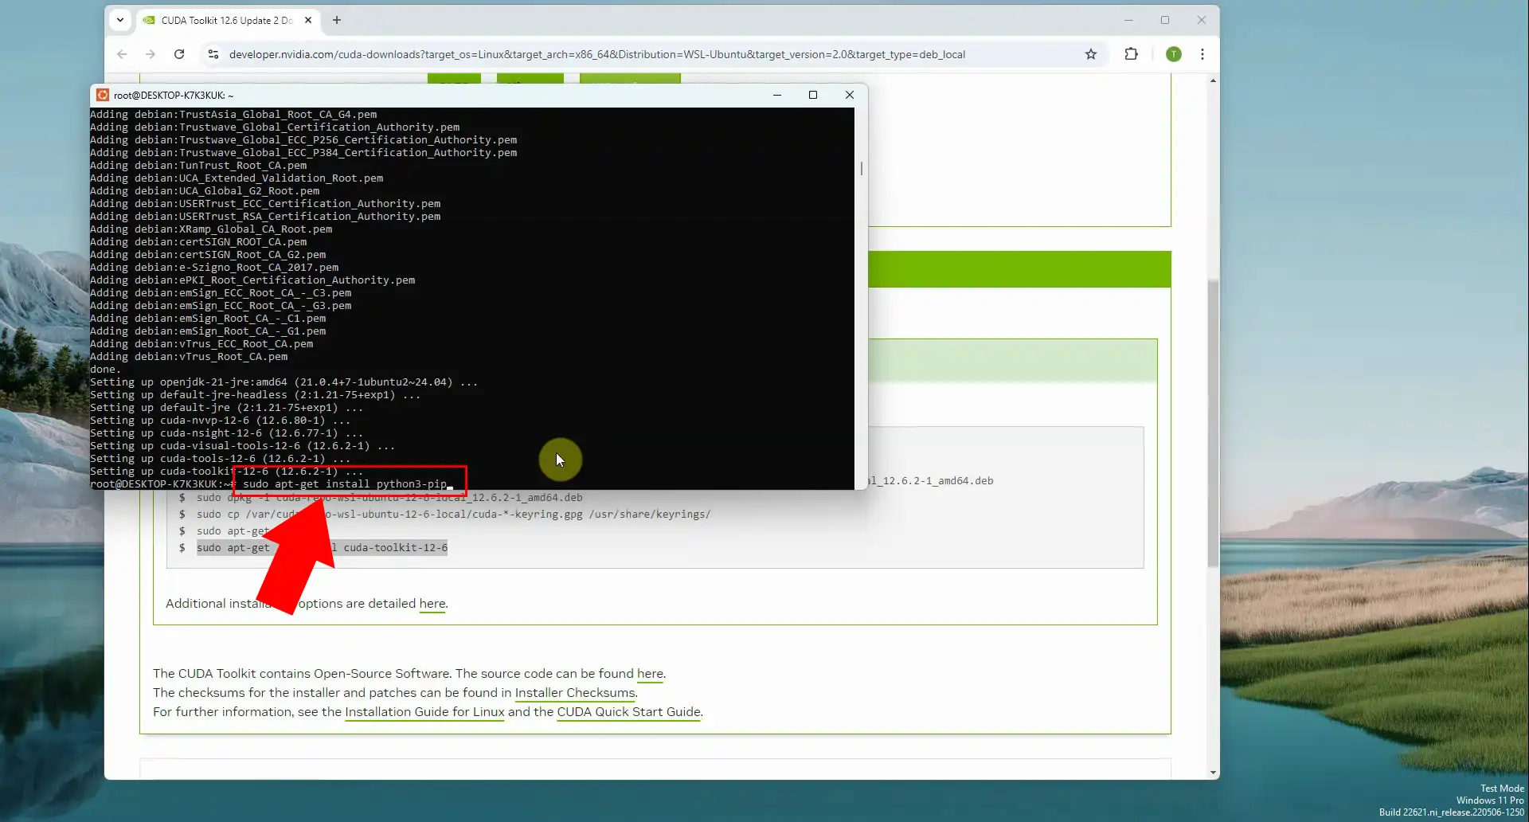Close the Chrome window
The width and height of the screenshot is (1529, 822).
[1202, 20]
